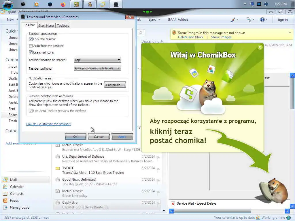This screenshot has width=295, height=221.
Task: Click the security shield icon in the images info bar
Action: click(x=174, y=33)
